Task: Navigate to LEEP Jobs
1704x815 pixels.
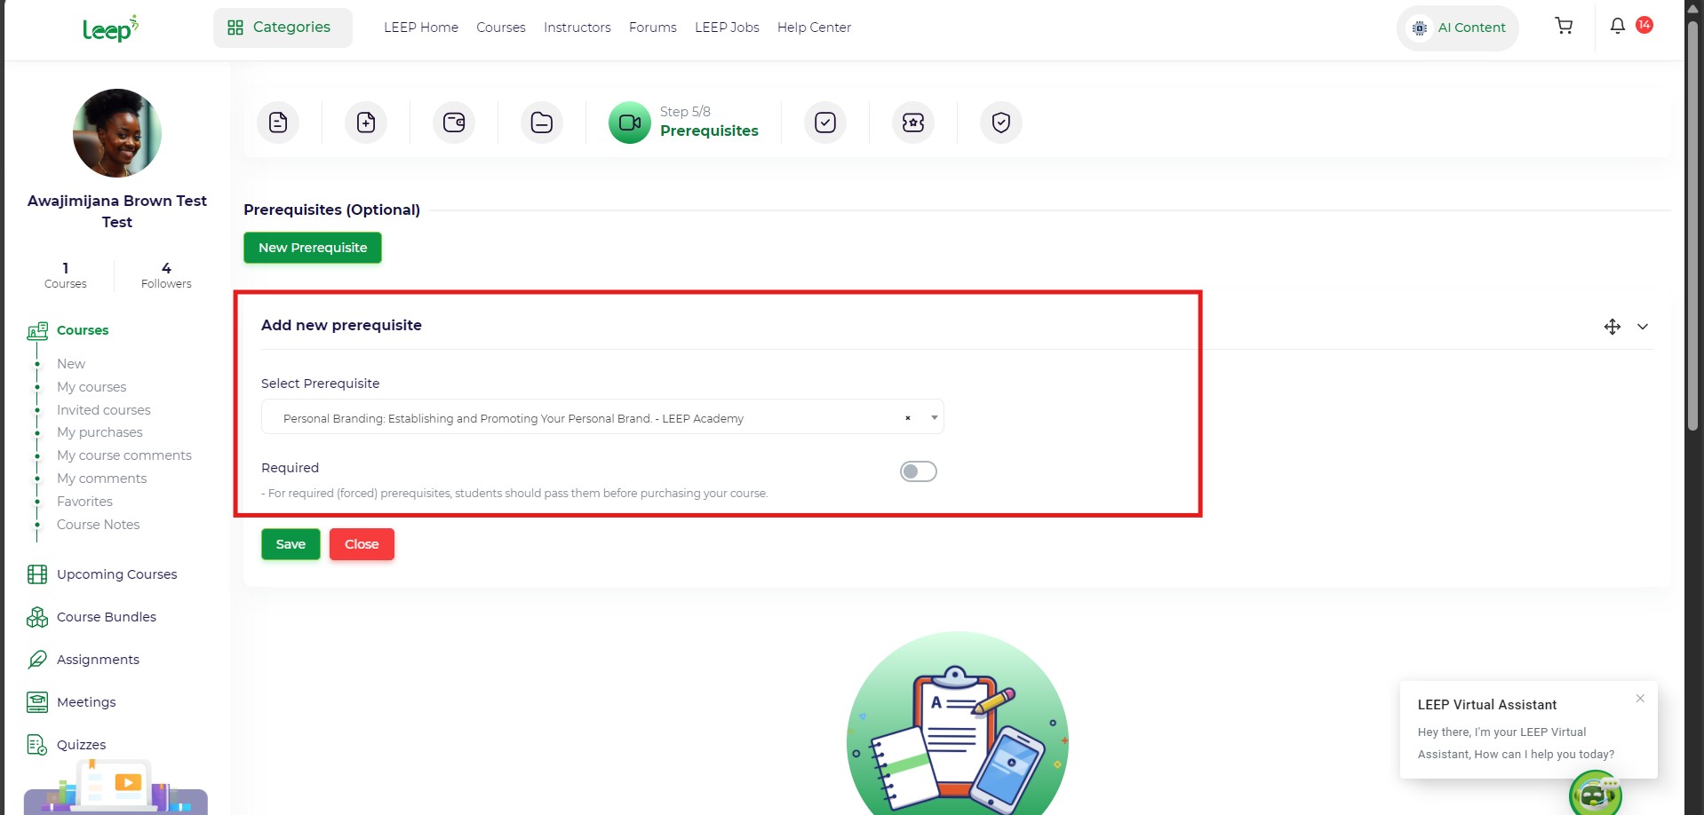Action: [x=726, y=28]
